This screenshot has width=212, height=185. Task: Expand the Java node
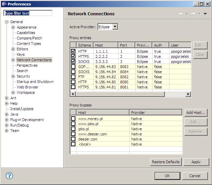[6, 114]
